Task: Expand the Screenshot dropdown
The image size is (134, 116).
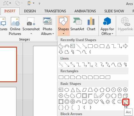Action: [31, 34]
